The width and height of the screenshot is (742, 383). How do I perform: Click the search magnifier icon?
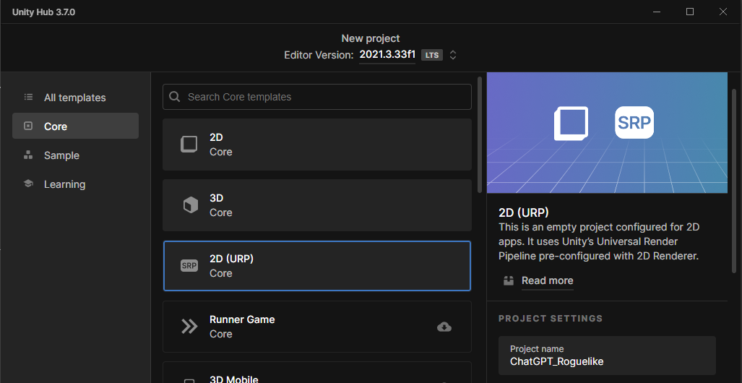point(175,97)
